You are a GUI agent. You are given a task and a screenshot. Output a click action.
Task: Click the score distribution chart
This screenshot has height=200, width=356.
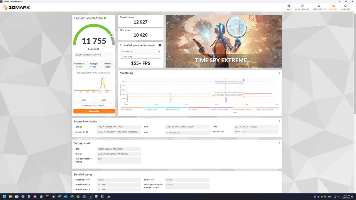pyautogui.click(x=94, y=84)
